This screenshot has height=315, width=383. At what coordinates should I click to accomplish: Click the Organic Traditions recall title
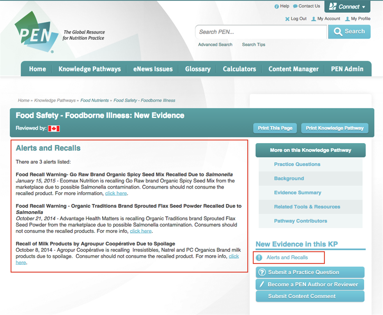click(128, 209)
